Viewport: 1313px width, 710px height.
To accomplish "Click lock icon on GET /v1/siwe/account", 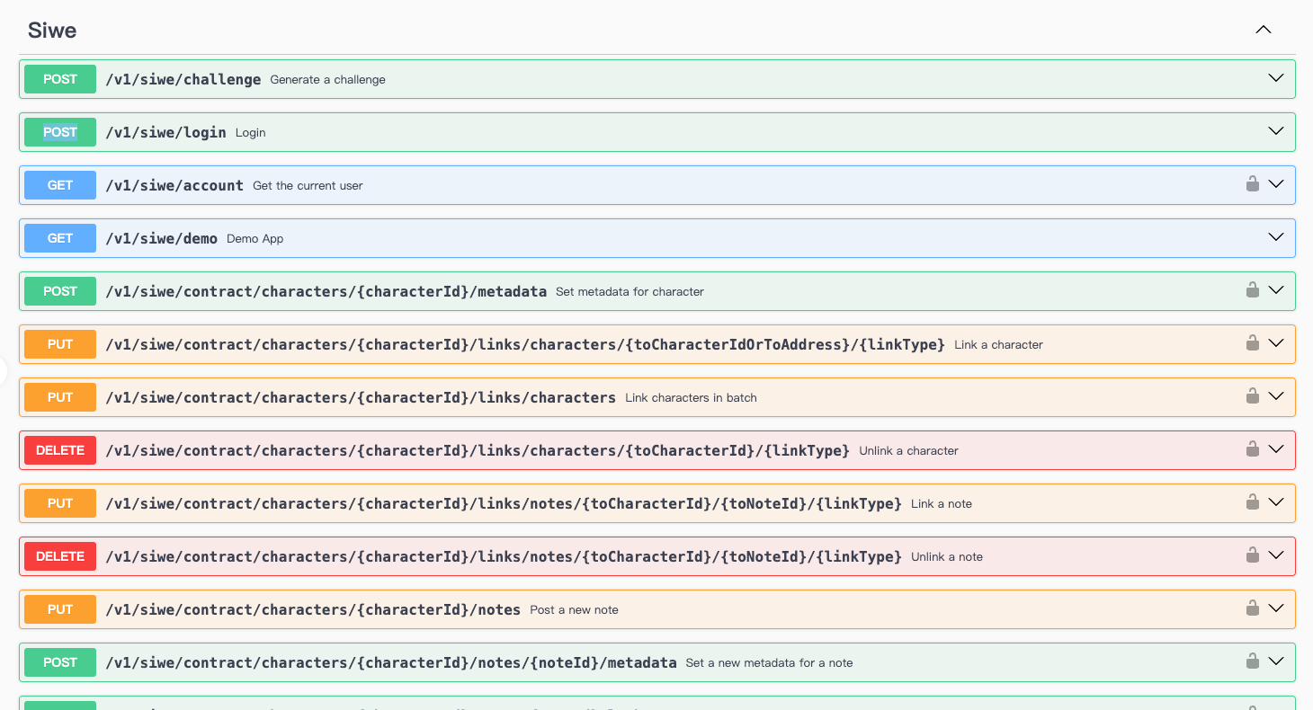I will [1252, 184].
